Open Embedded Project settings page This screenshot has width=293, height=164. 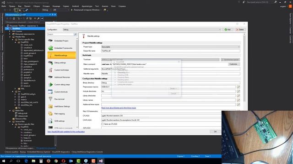pyautogui.click(x=62, y=41)
